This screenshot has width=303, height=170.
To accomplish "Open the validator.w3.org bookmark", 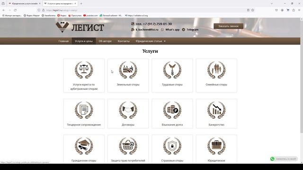I will pyautogui.click(x=136, y=16).
